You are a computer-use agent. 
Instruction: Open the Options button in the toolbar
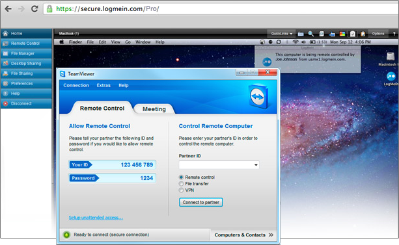pyautogui.click(x=378, y=34)
